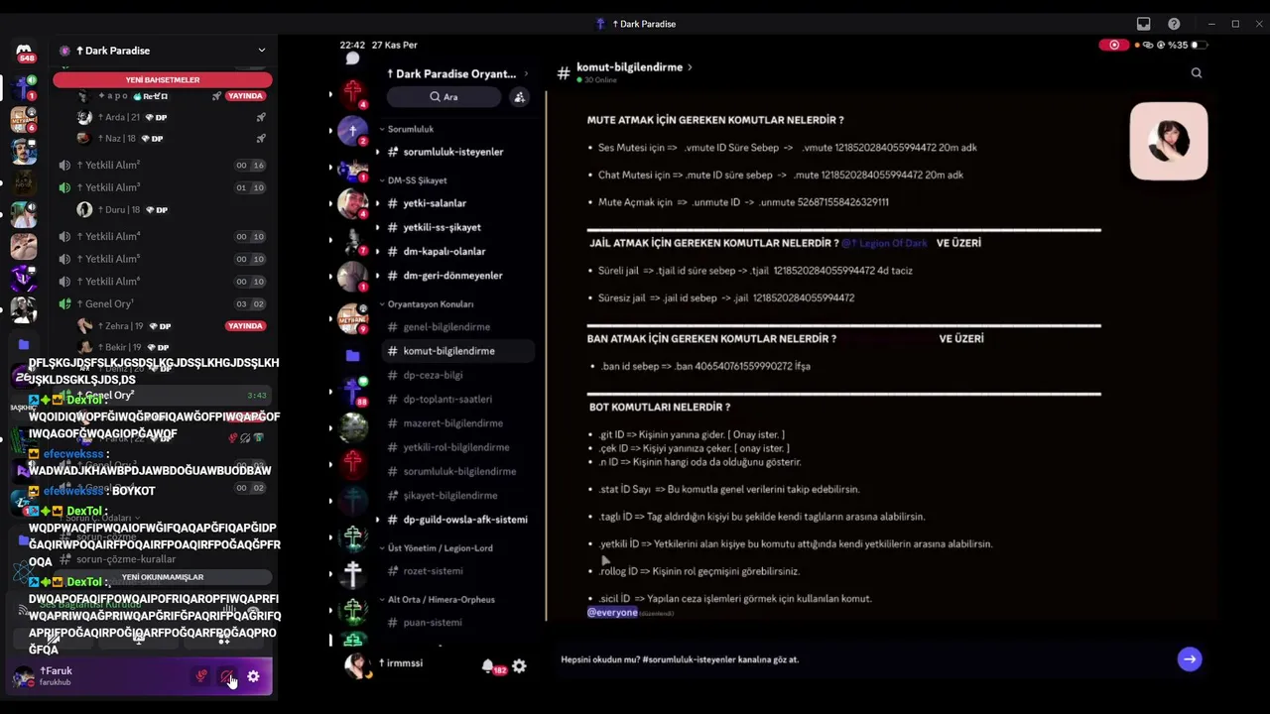
Task: Click the Ara search field
Action: (444, 97)
